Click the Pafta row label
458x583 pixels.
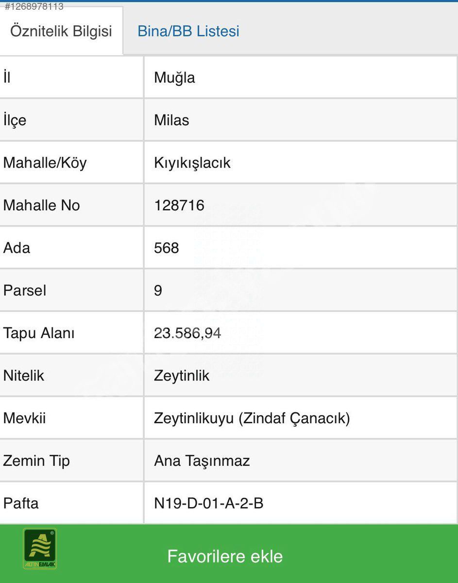21,503
